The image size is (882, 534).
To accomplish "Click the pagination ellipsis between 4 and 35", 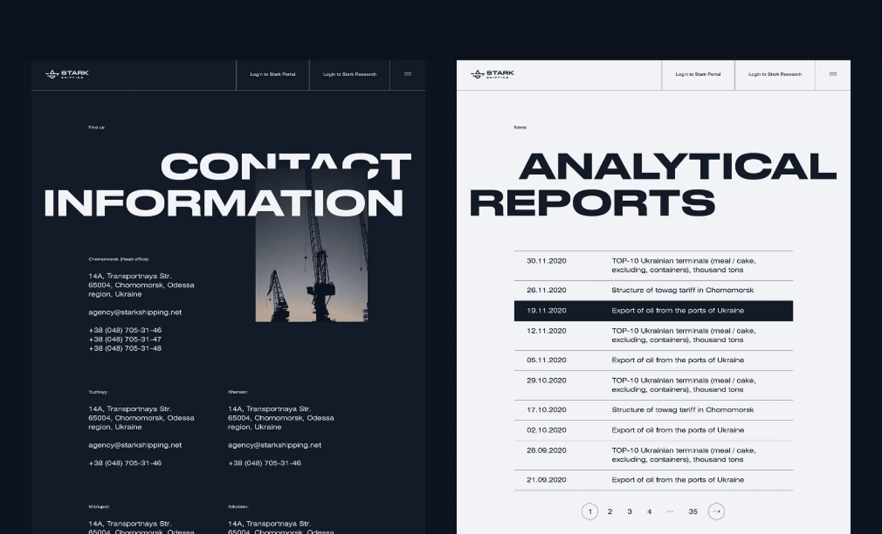I will (670, 511).
